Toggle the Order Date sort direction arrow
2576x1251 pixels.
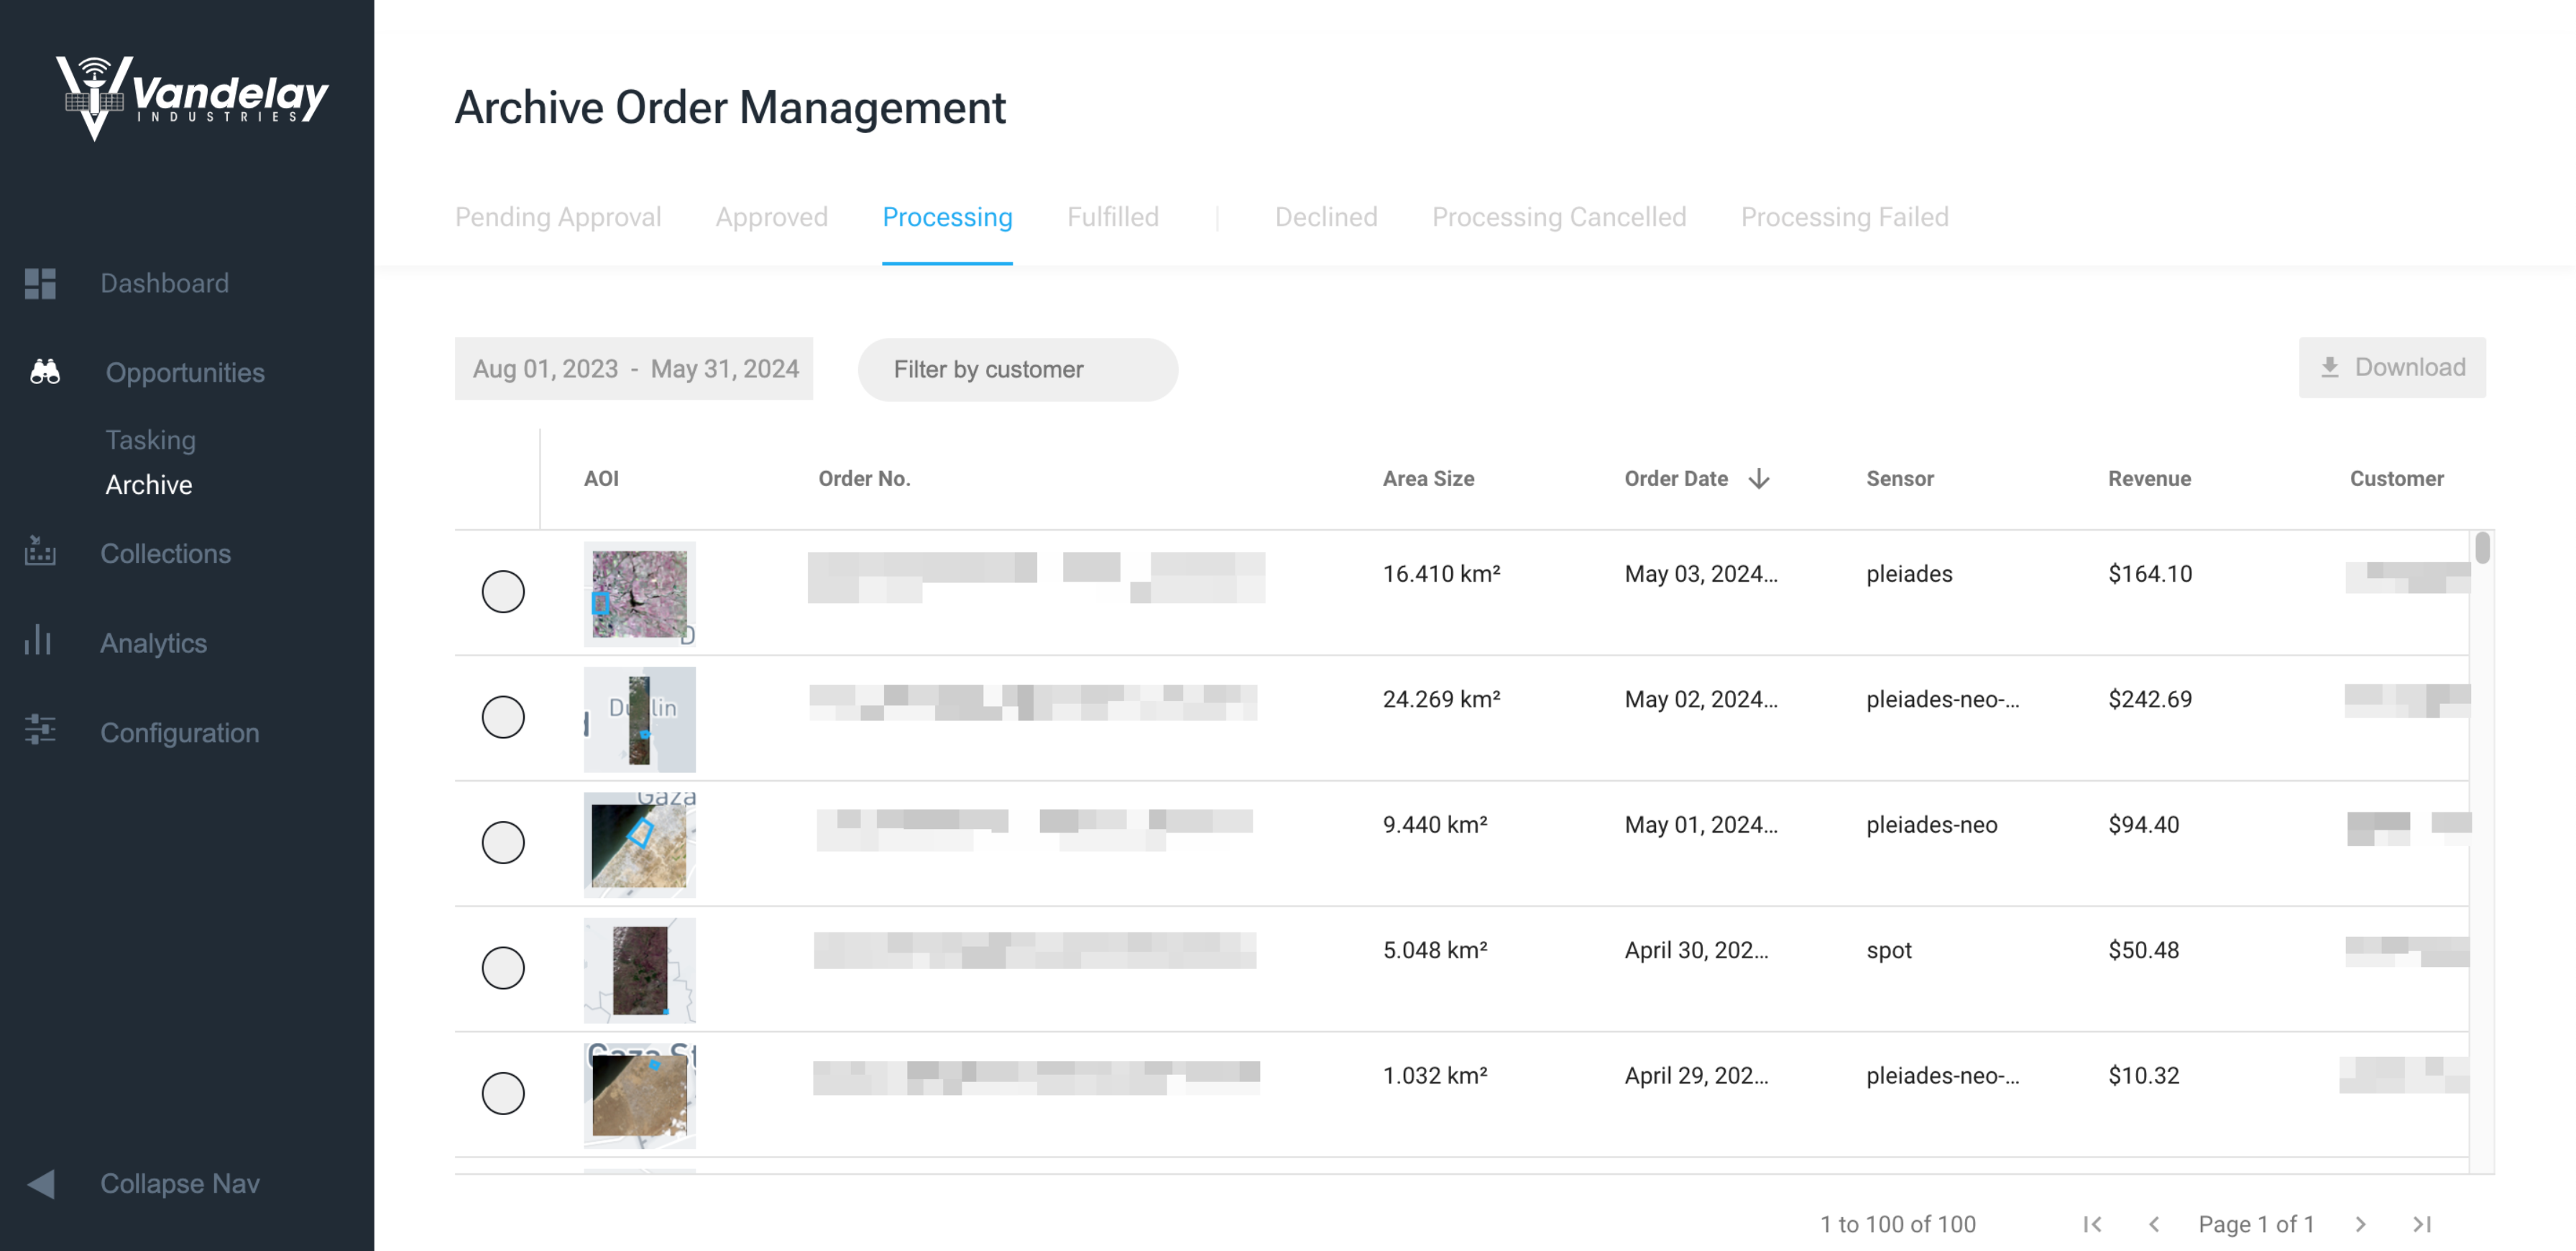[1759, 478]
